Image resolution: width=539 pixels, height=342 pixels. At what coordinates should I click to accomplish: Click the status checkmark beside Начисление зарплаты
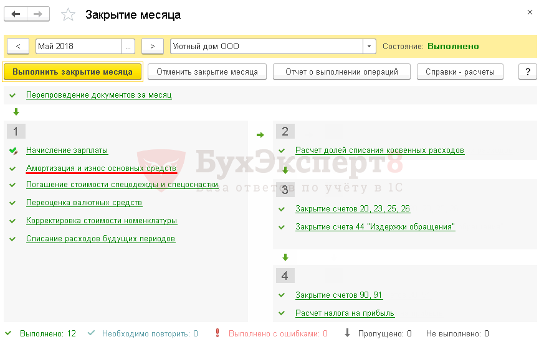[13, 150]
